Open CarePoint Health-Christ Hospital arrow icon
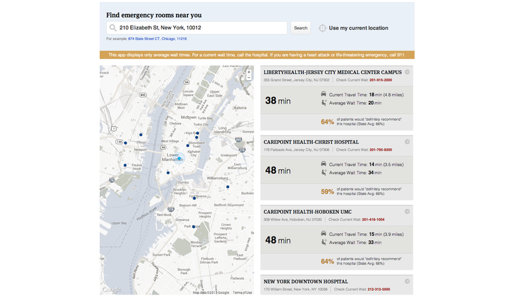 [407, 142]
